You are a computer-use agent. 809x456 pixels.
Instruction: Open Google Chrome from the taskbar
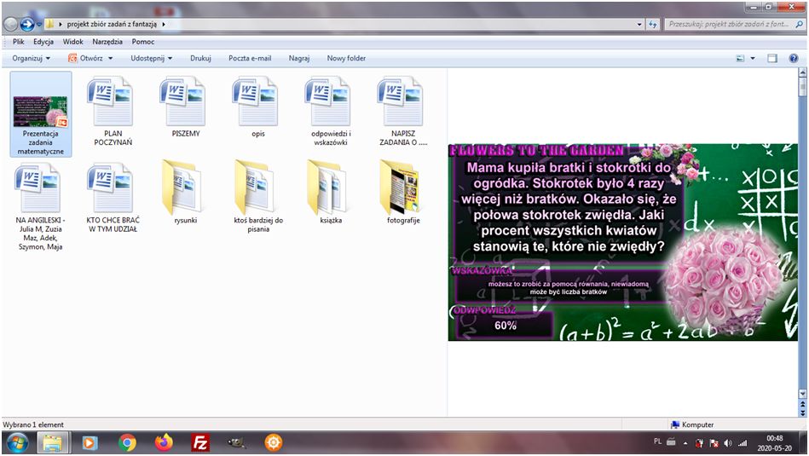(127, 442)
